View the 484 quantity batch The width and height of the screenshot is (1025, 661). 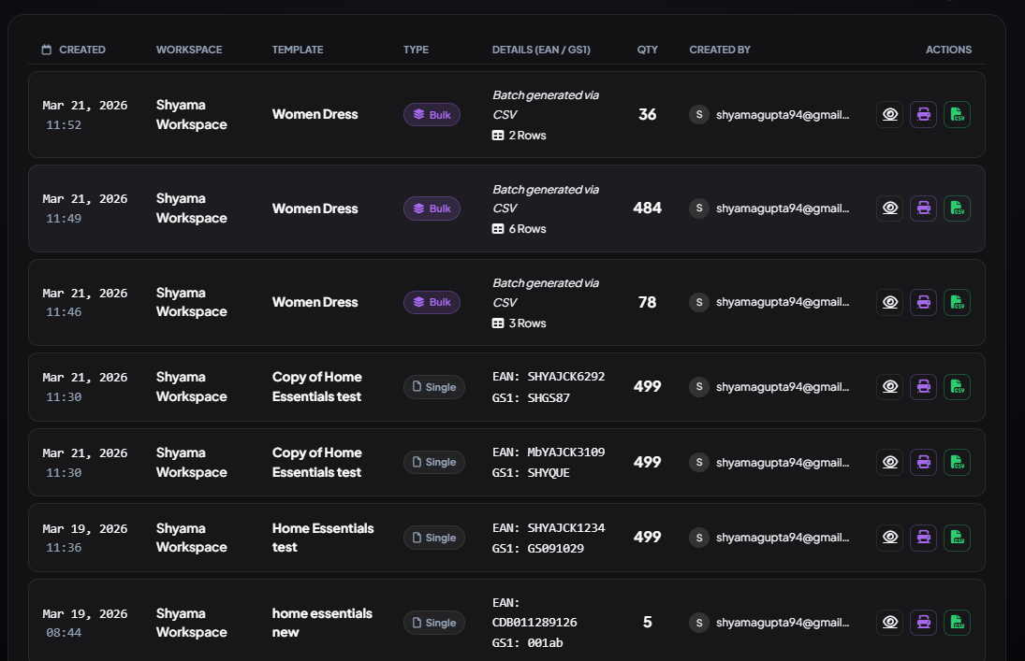pyautogui.click(x=889, y=208)
